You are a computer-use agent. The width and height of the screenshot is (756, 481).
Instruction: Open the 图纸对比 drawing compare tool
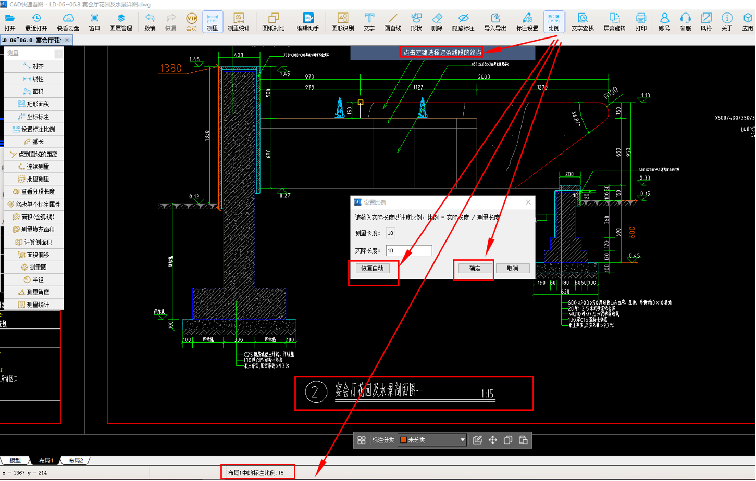coord(273,22)
